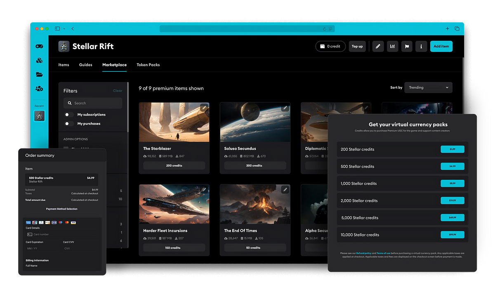The width and height of the screenshot is (495, 297).
Task: Click Payment Method Selection heading
Action: pos(62,209)
